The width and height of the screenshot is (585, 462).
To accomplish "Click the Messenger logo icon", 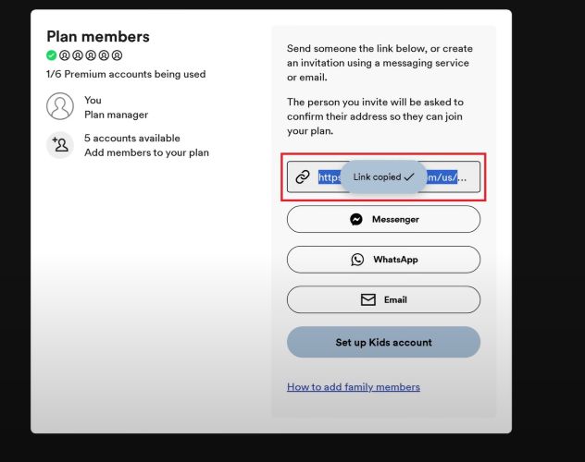I will tap(356, 219).
